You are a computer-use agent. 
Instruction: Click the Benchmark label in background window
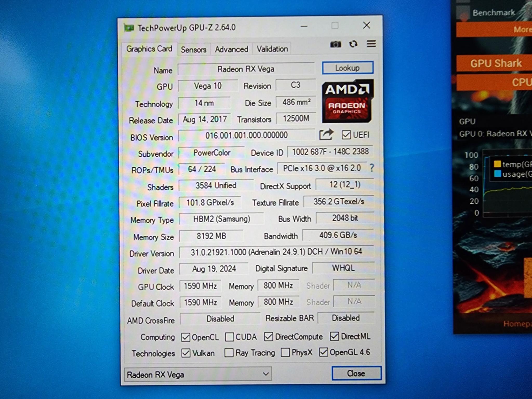(x=494, y=12)
